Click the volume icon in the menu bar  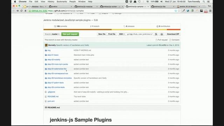pos(162,1)
